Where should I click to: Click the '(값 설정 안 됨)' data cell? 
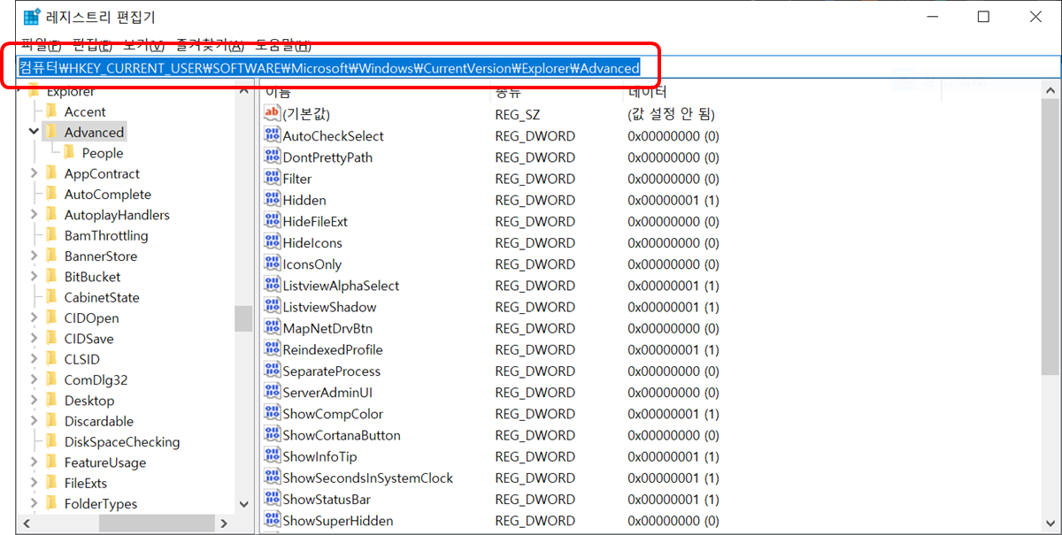671,114
